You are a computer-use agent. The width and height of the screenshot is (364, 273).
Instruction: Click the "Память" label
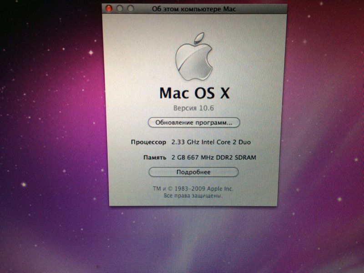[154, 157]
